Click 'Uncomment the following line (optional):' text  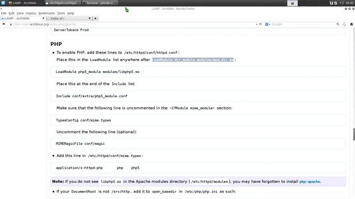pos(97,132)
